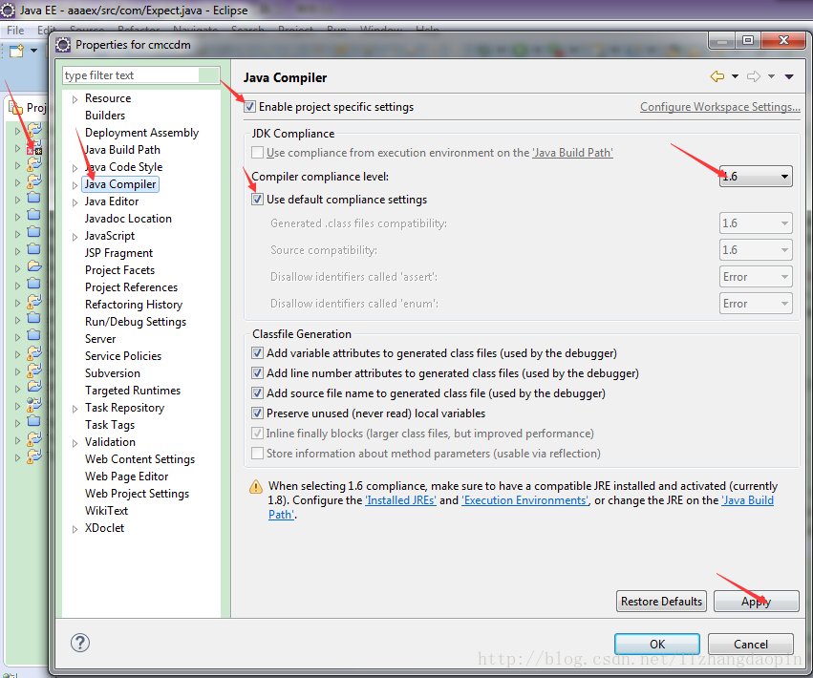
Task: Open the Compiler compliance level dropdown
Action: tap(756, 177)
